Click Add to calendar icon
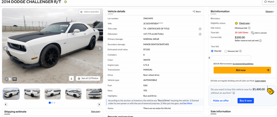Image resolution: width=277 pixels, height=117 pixels. (252, 33)
